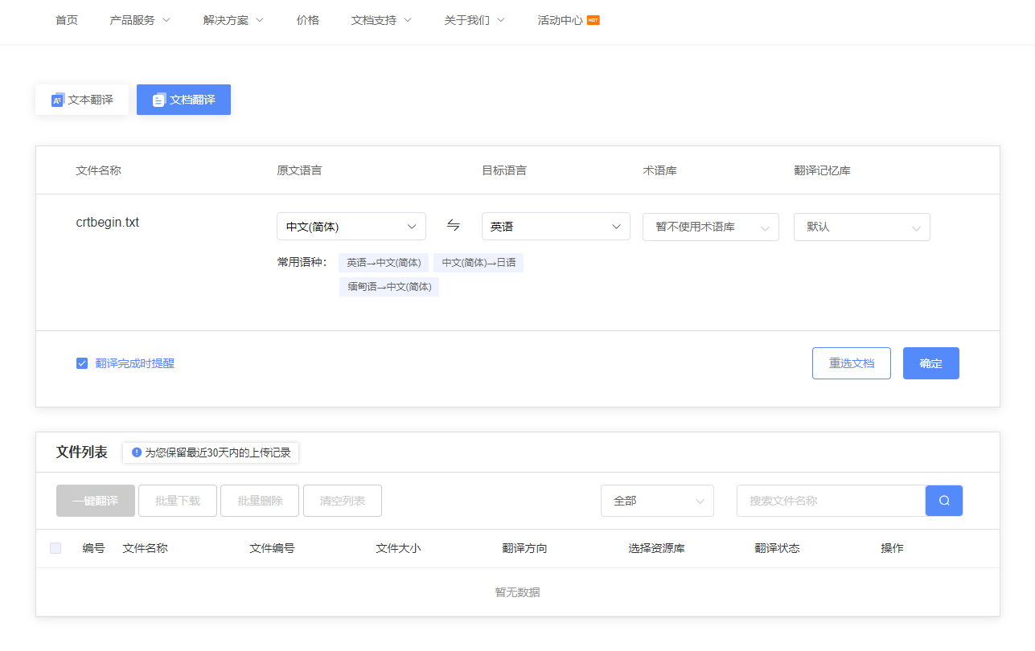Expand the 暂不使用术语库 dropdown
The height and width of the screenshot is (651, 1035).
(710, 227)
